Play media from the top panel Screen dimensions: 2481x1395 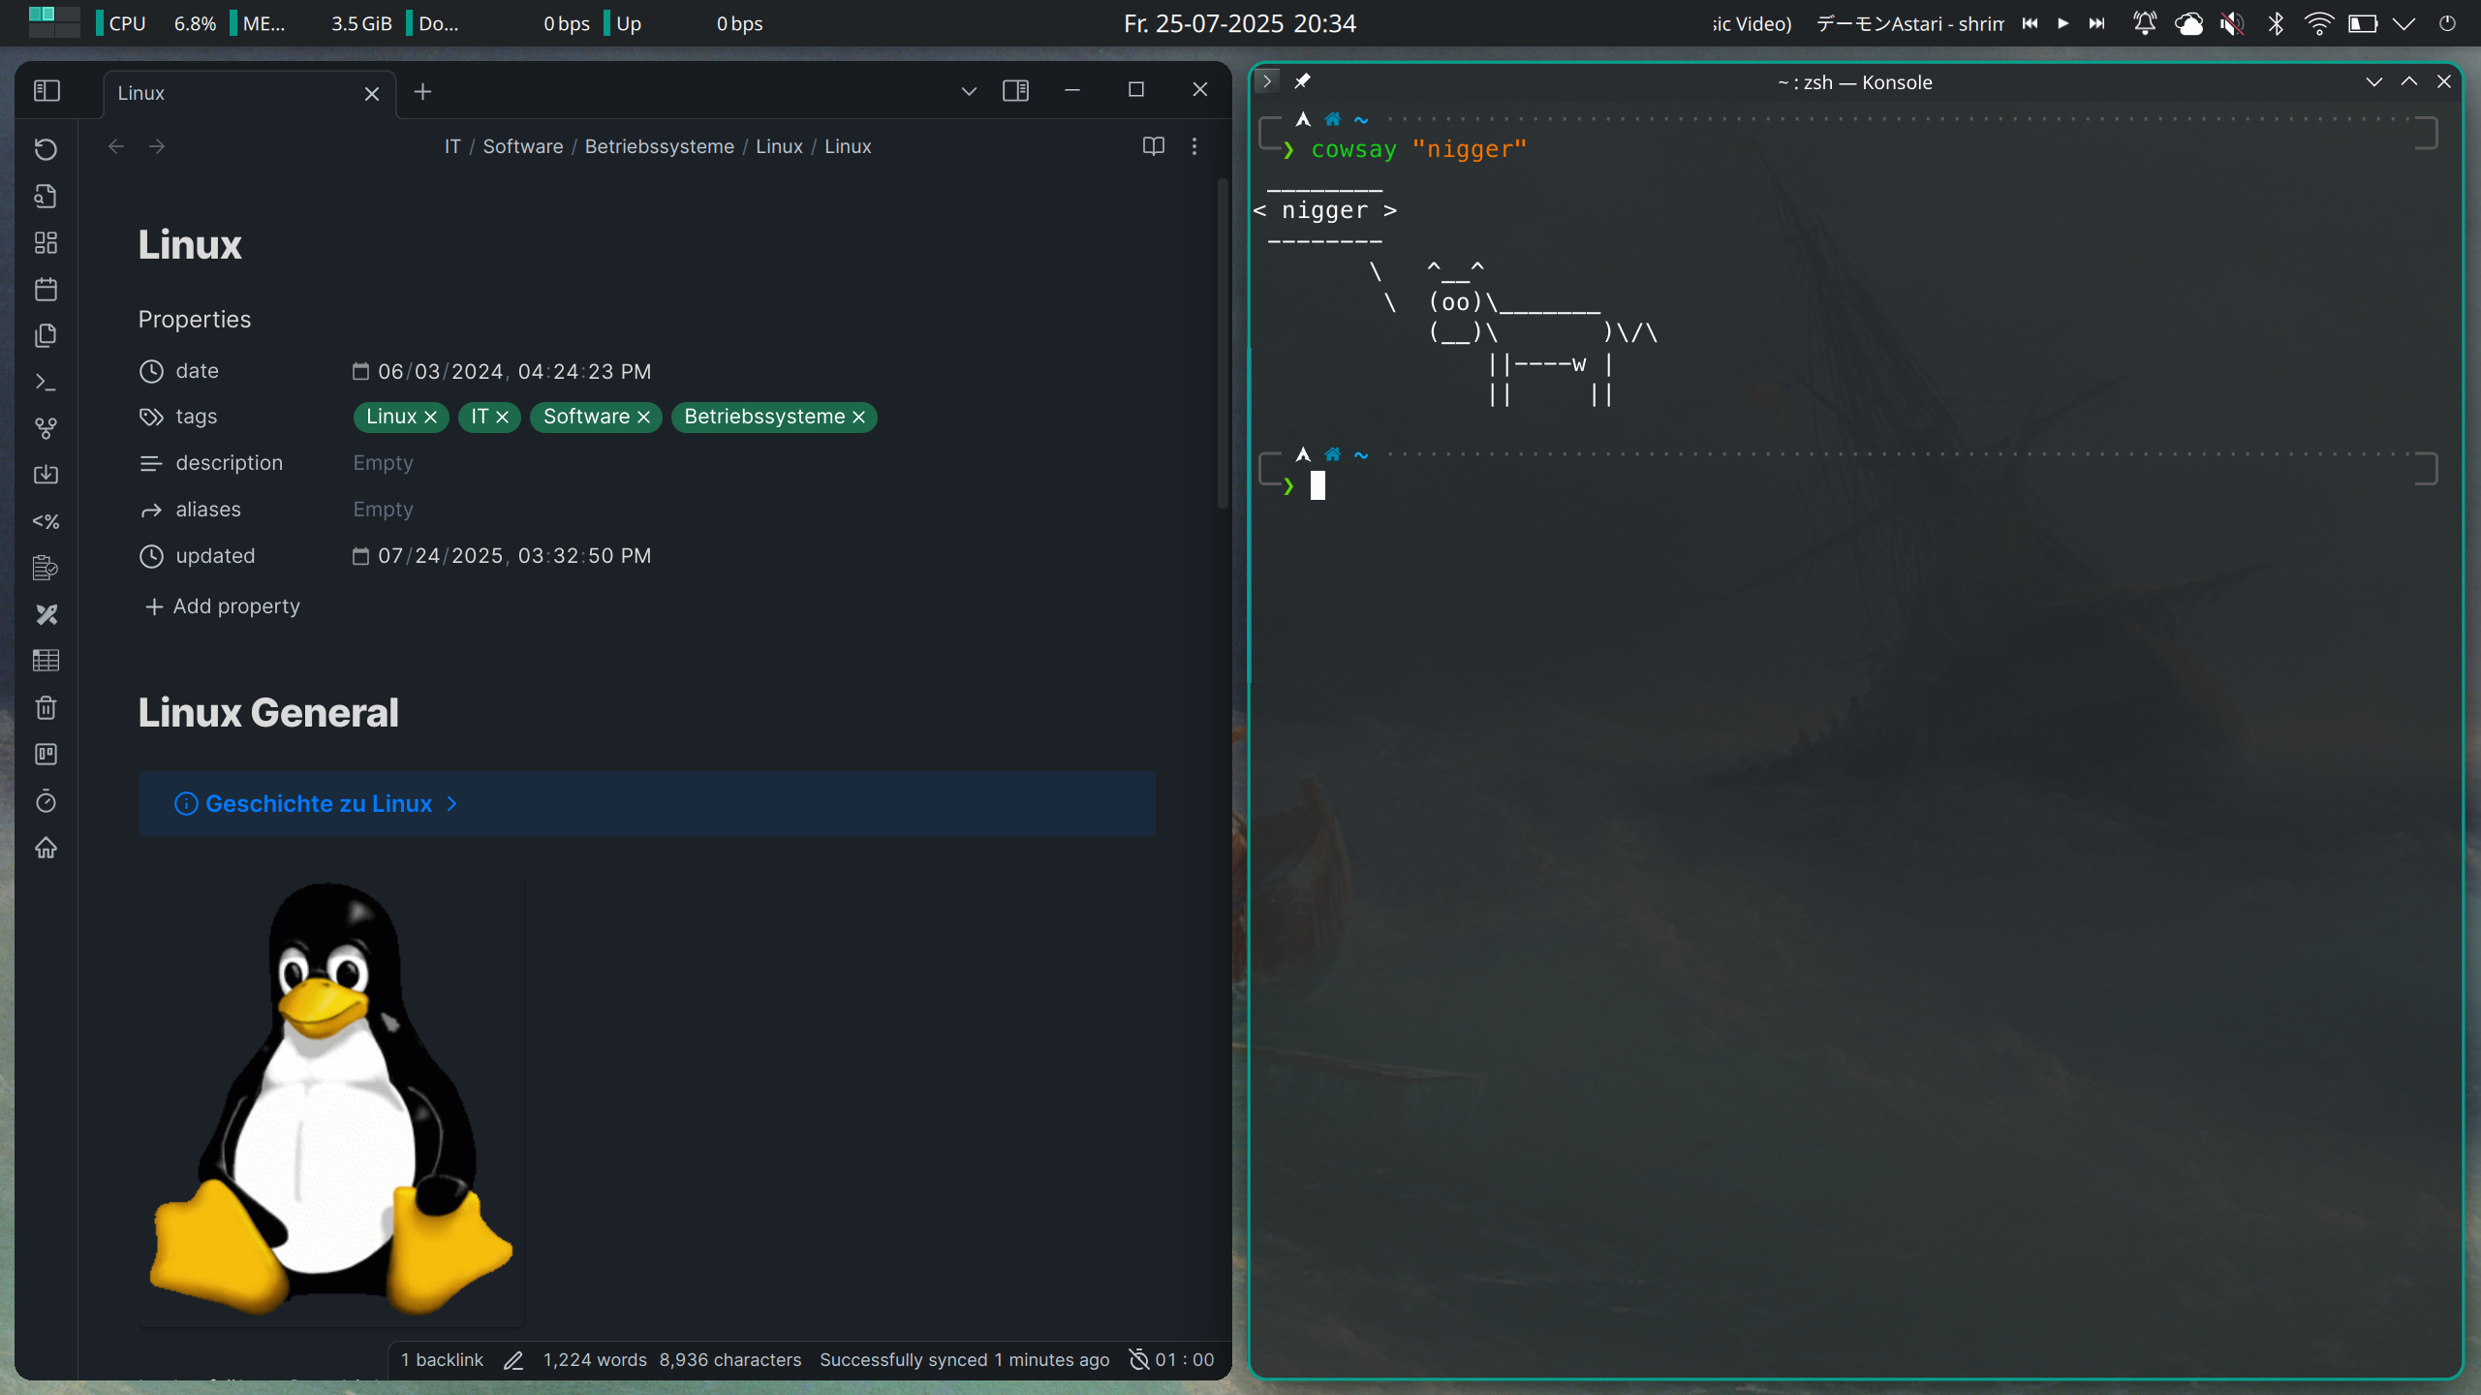click(x=2063, y=23)
